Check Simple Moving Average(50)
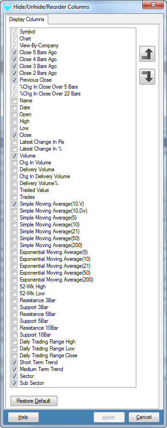 [x=15, y=238]
